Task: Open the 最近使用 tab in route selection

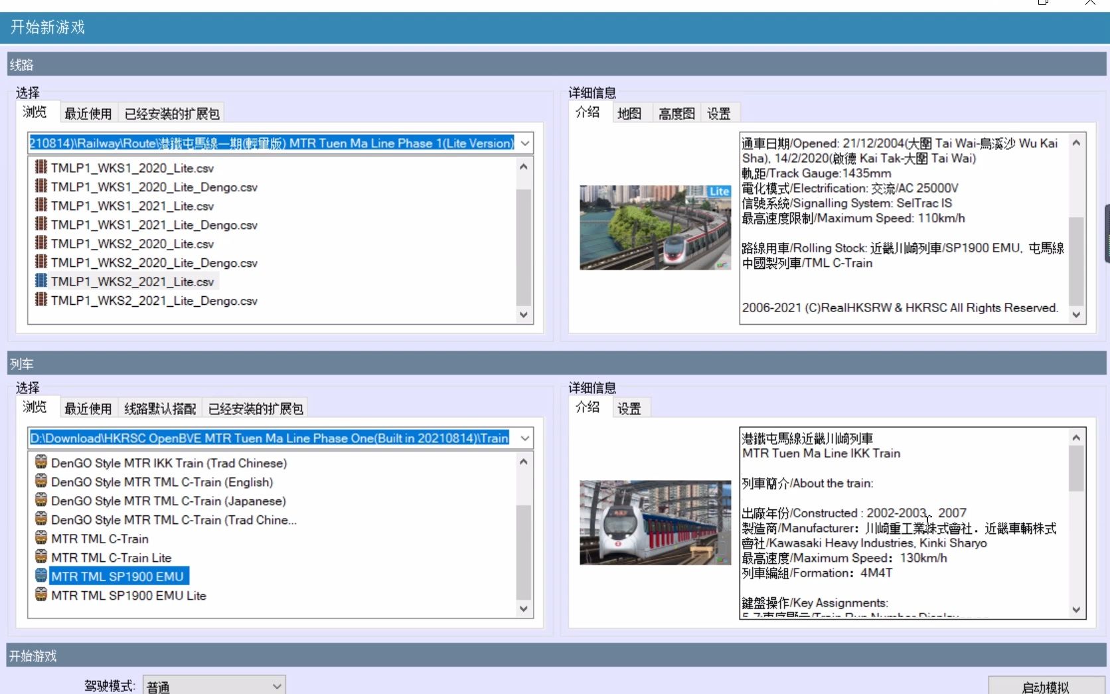Action: coord(88,112)
